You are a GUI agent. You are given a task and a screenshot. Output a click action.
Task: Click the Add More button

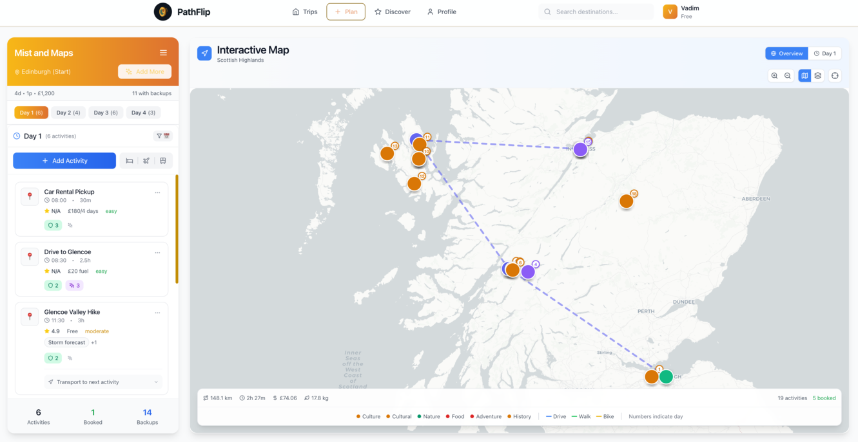click(x=144, y=71)
